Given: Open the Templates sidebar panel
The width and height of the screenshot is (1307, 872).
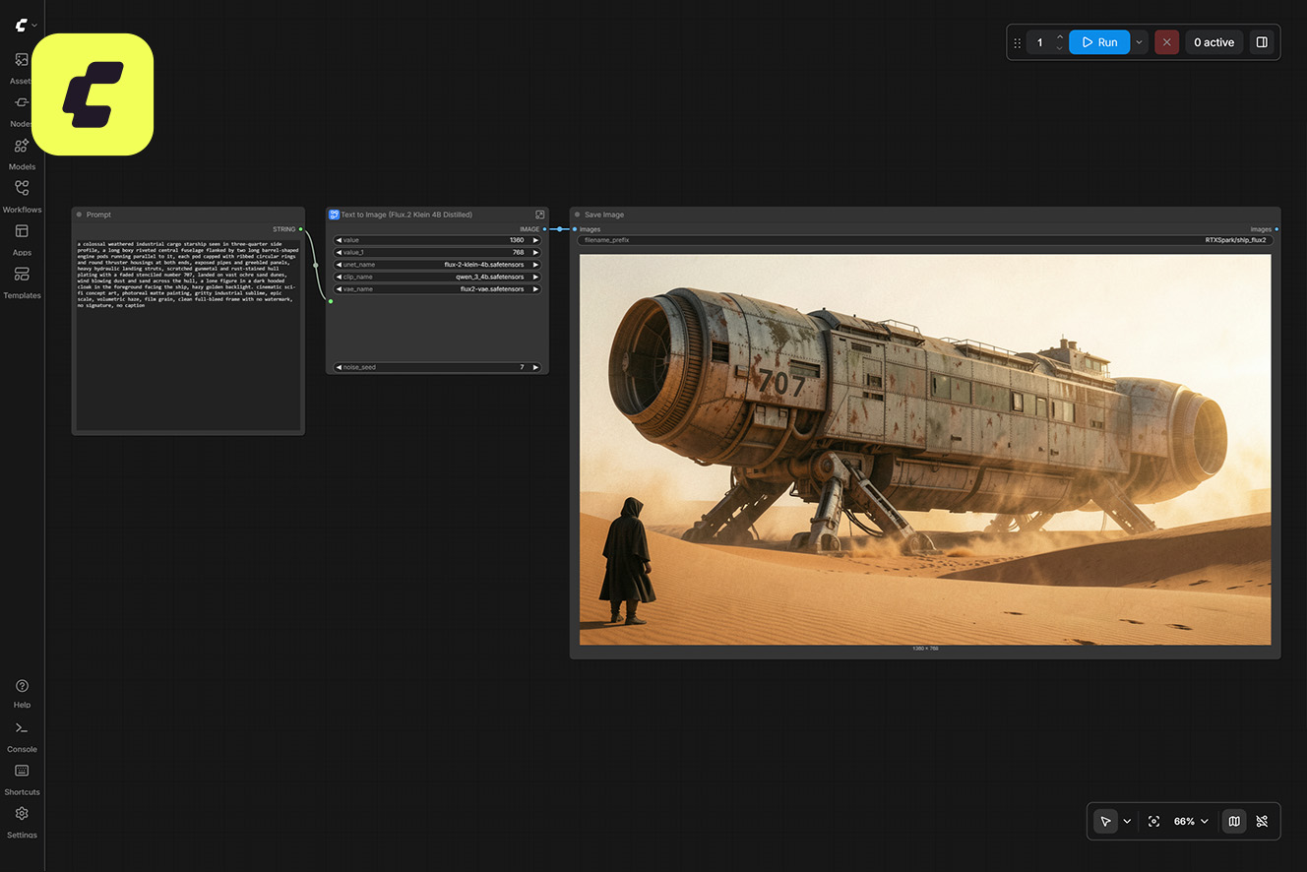Looking at the screenshot, I should tap(22, 281).
